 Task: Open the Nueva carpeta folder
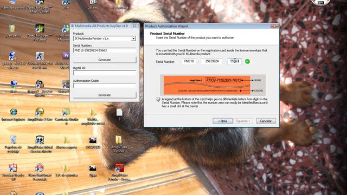pyautogui.click(x=66, y=140)
